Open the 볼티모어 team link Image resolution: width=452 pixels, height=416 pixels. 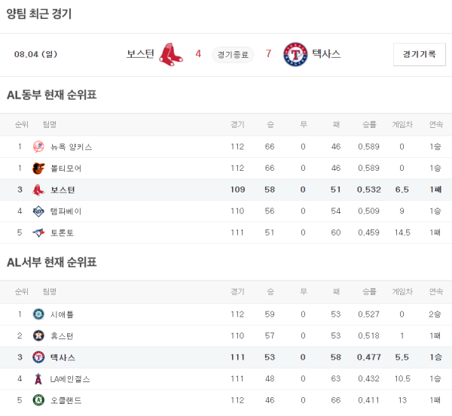click(66, 169)
